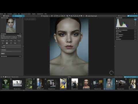Screen dimensions: 138x104
Task: Open the Bearbeiten menu in menu bar
Action: coord(10,14)
